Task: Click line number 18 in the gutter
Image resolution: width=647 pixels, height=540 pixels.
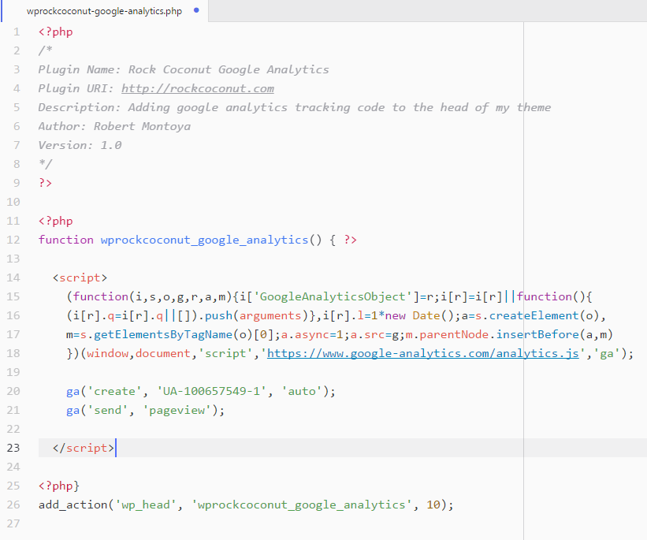Action: point(13,353)
